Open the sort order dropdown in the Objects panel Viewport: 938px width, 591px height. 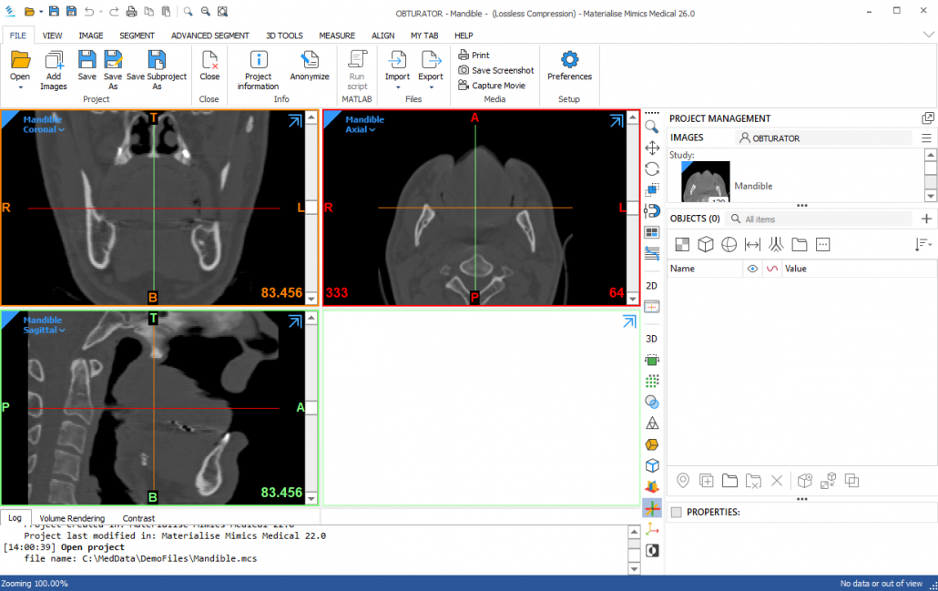click(923, 244)
